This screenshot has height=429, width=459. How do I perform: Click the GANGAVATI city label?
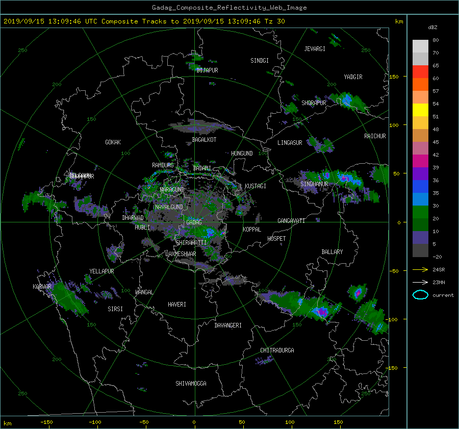click(x=291, y=221)
